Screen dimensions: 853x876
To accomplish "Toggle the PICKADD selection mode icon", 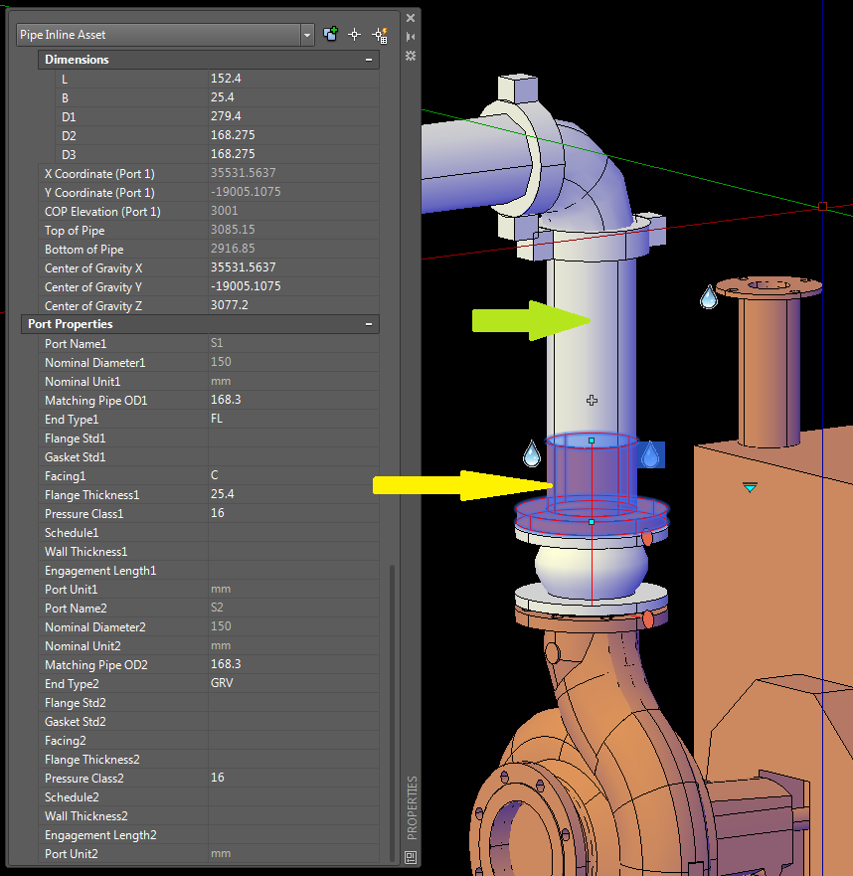I will pos(330,33).
